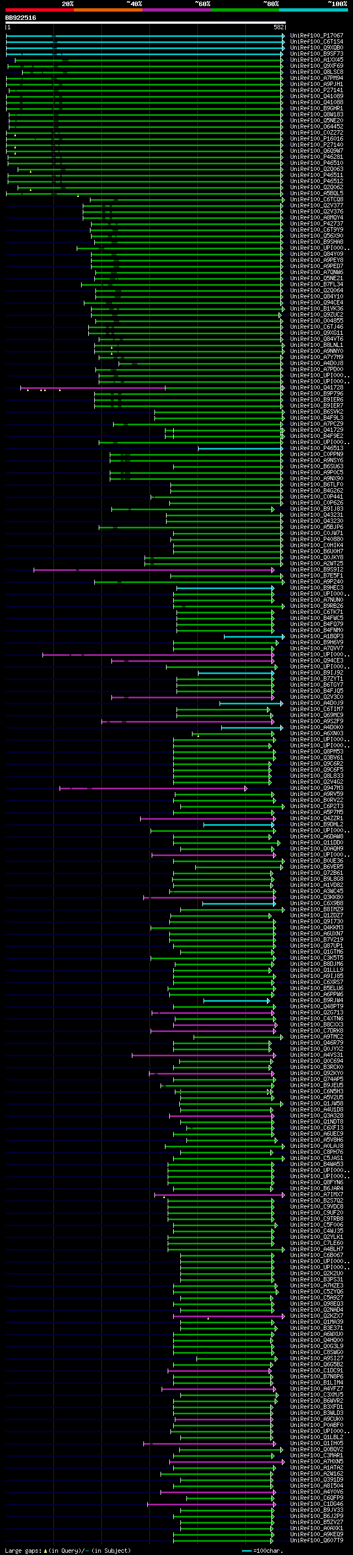Screen dimensions: 353x1555
Task: Click the UniRef100_B9IJ92 label
Action: pyautogui.click(x=316, y=672)
